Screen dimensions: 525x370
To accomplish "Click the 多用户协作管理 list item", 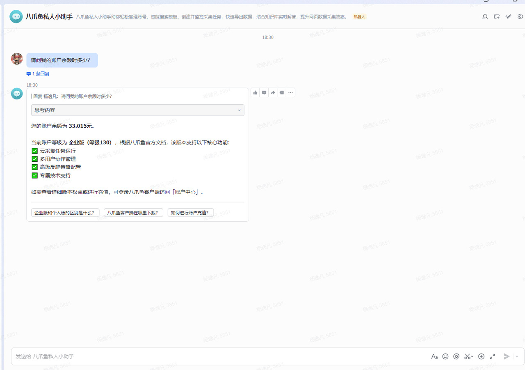I will tap(54, 159).
